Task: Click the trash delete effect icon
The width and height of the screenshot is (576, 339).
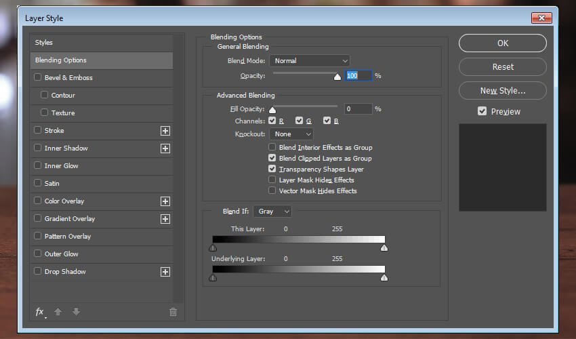Action: pyautogui.click(x=173, y=312)
